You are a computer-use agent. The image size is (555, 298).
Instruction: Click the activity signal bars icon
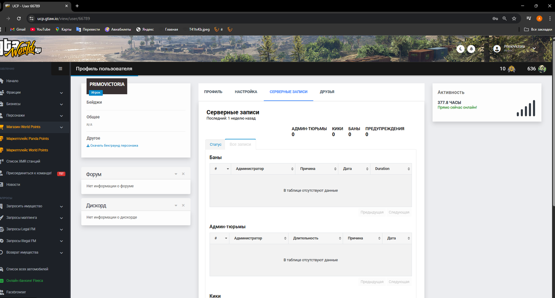click(x=526, y=108)
